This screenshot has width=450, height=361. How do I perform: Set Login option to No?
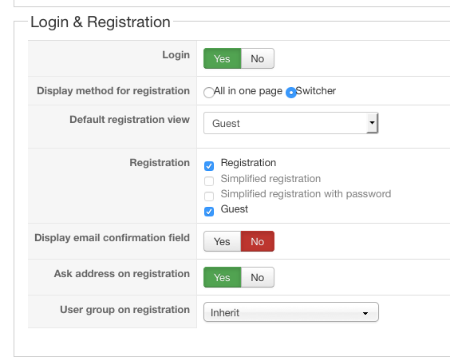click(258, 58)
